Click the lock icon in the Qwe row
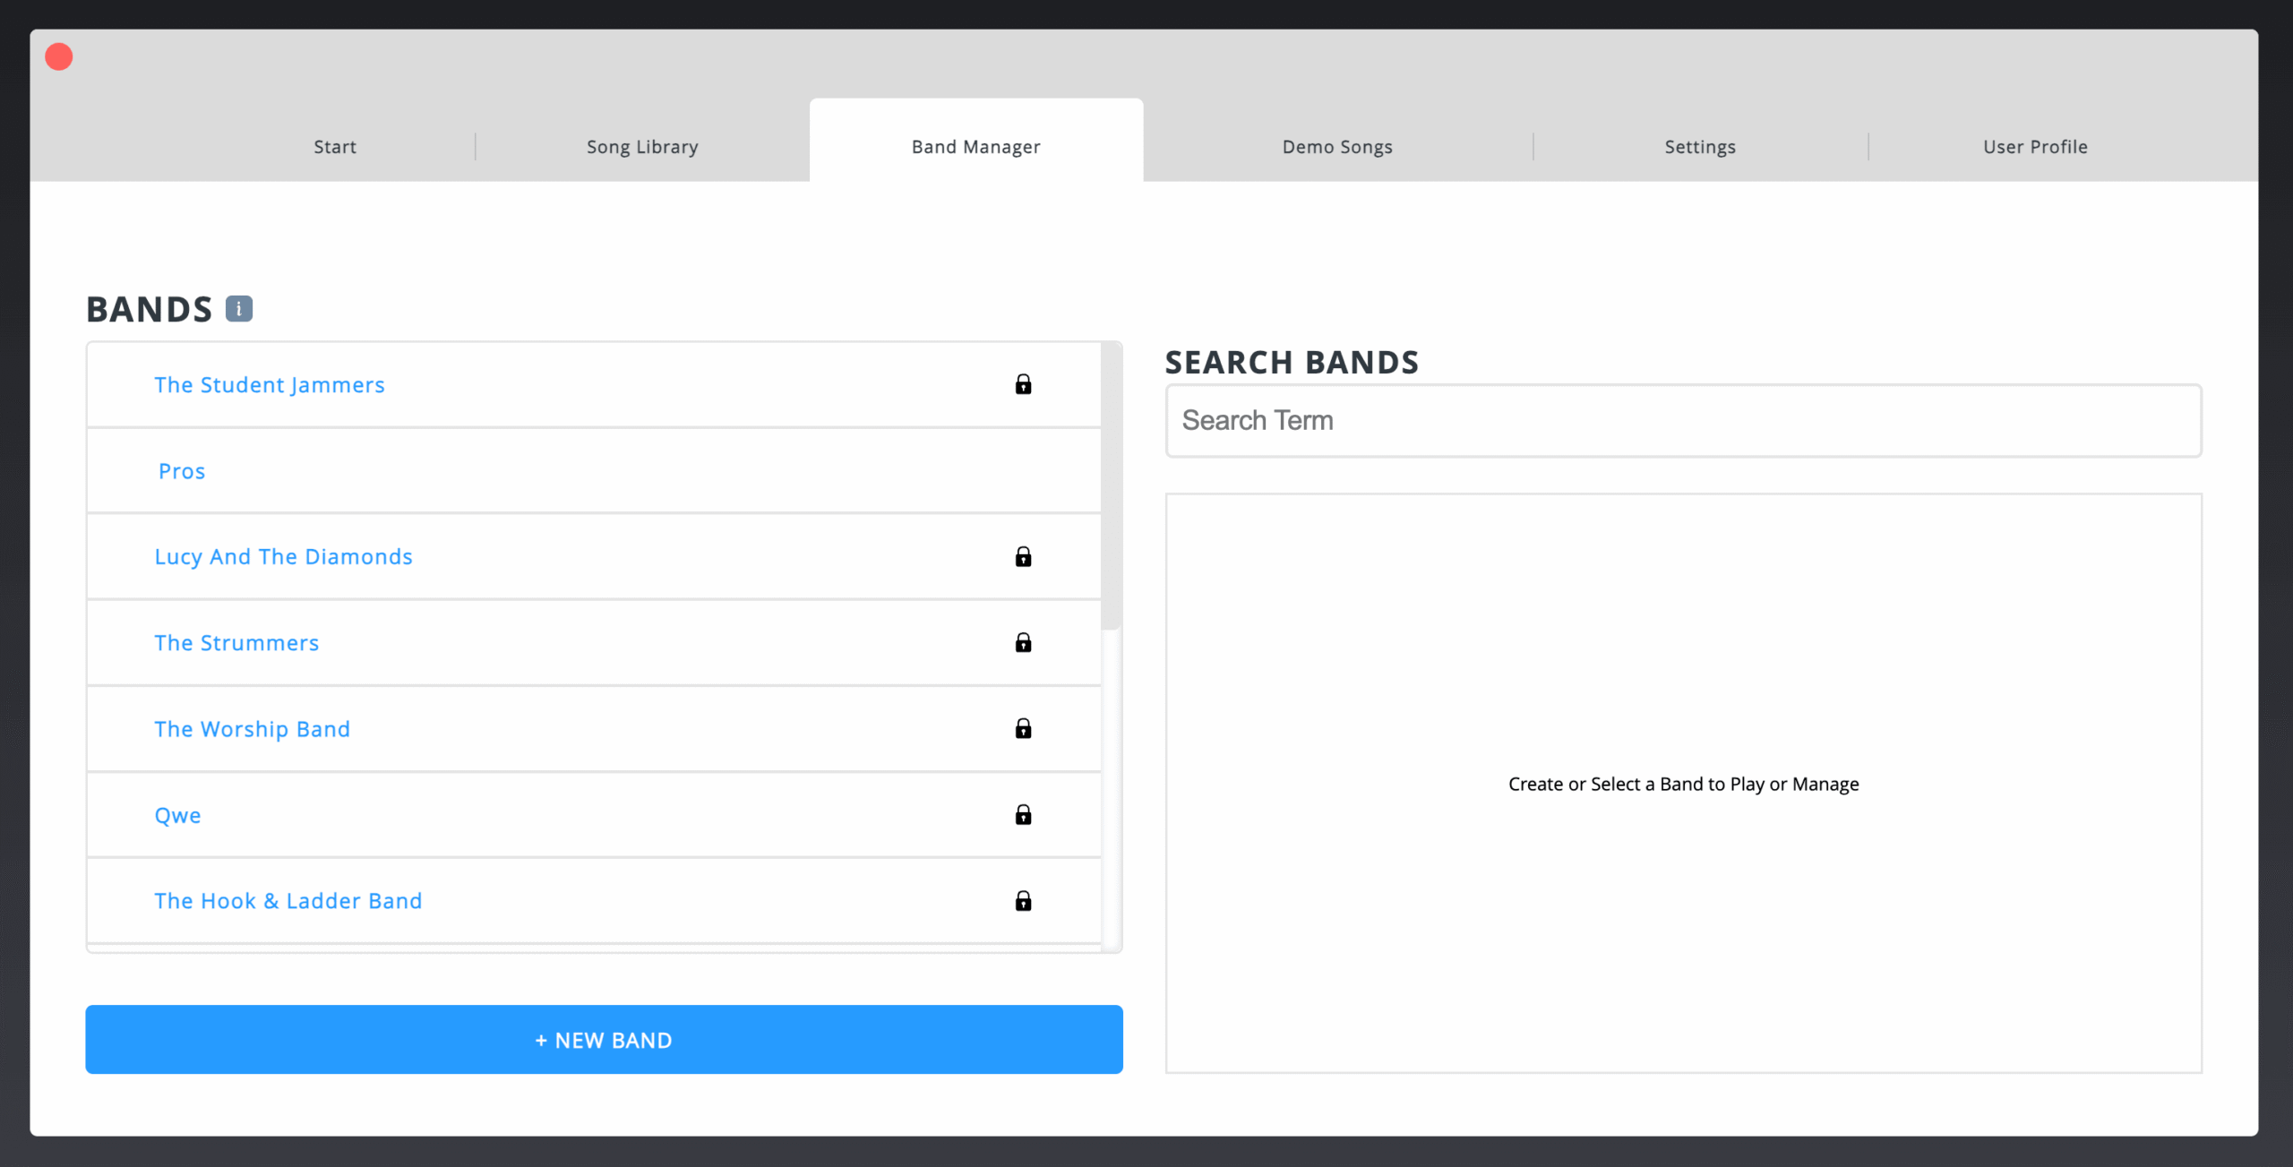 pyautogui.click(x=1023, y=814)
